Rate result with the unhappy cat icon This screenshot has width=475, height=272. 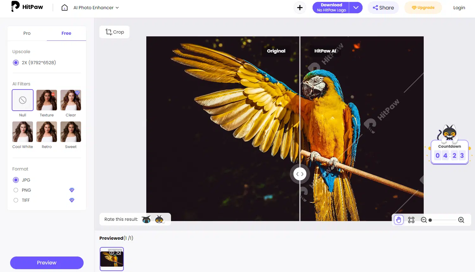[x=146, y=219]
